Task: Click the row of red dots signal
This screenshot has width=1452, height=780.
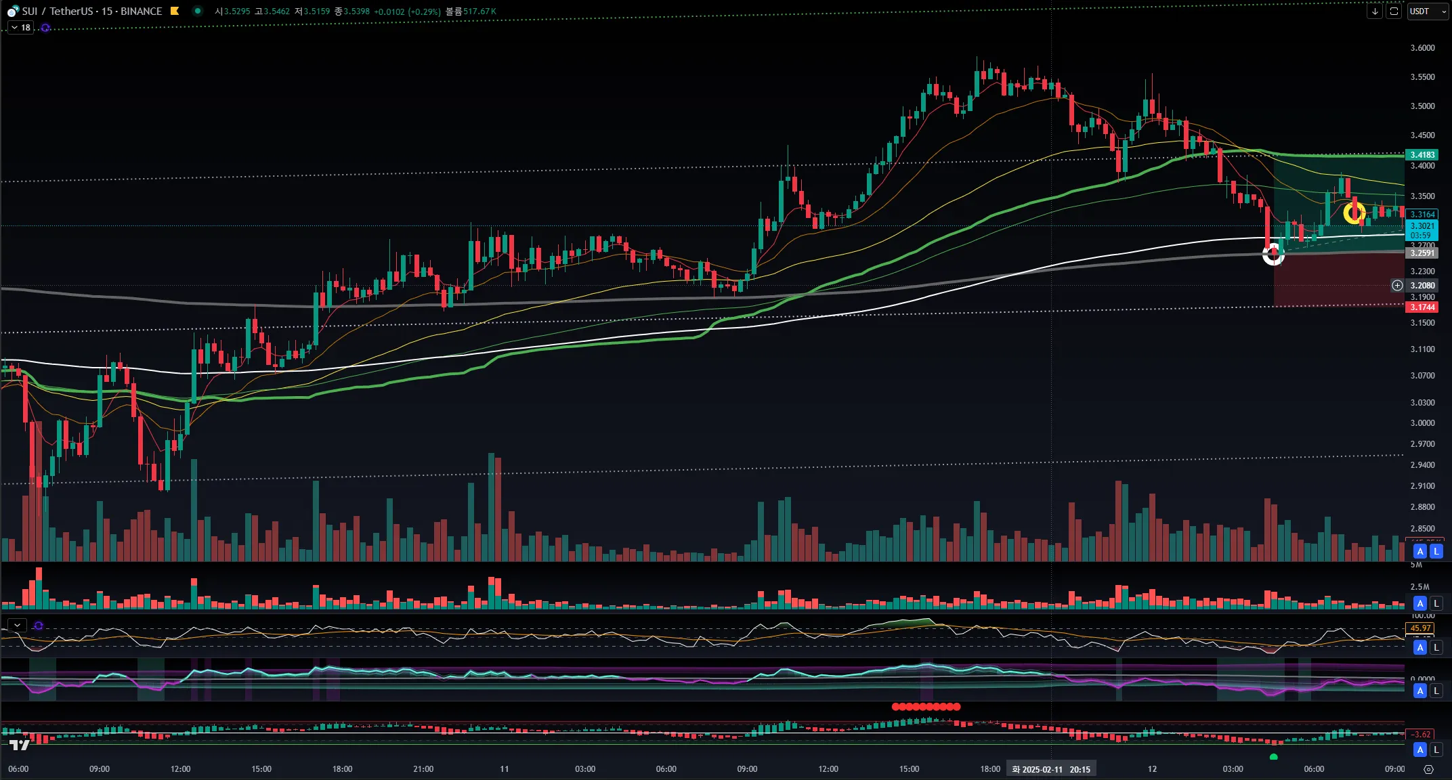Action: coord(926,707)
